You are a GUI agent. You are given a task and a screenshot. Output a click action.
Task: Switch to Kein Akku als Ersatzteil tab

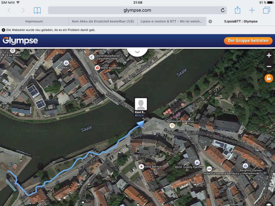point(103,21)
